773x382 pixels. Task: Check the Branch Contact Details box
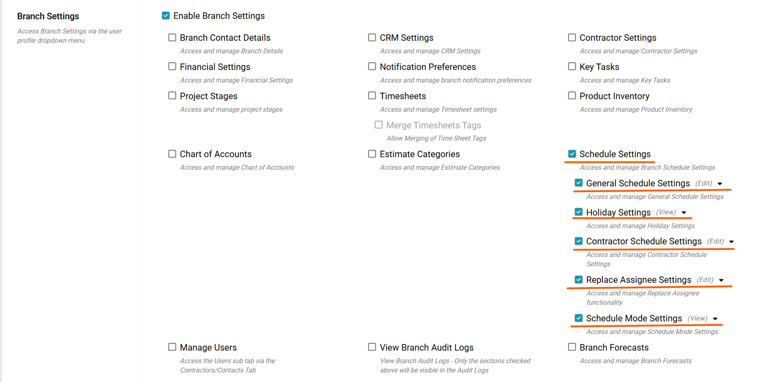click(x=172, y=38)
